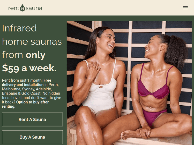Viewport: 194px width, 145px height.
Task: Click 'Option to buy after renting.' text
Action: pyautogui.click(x=25, y=104)
